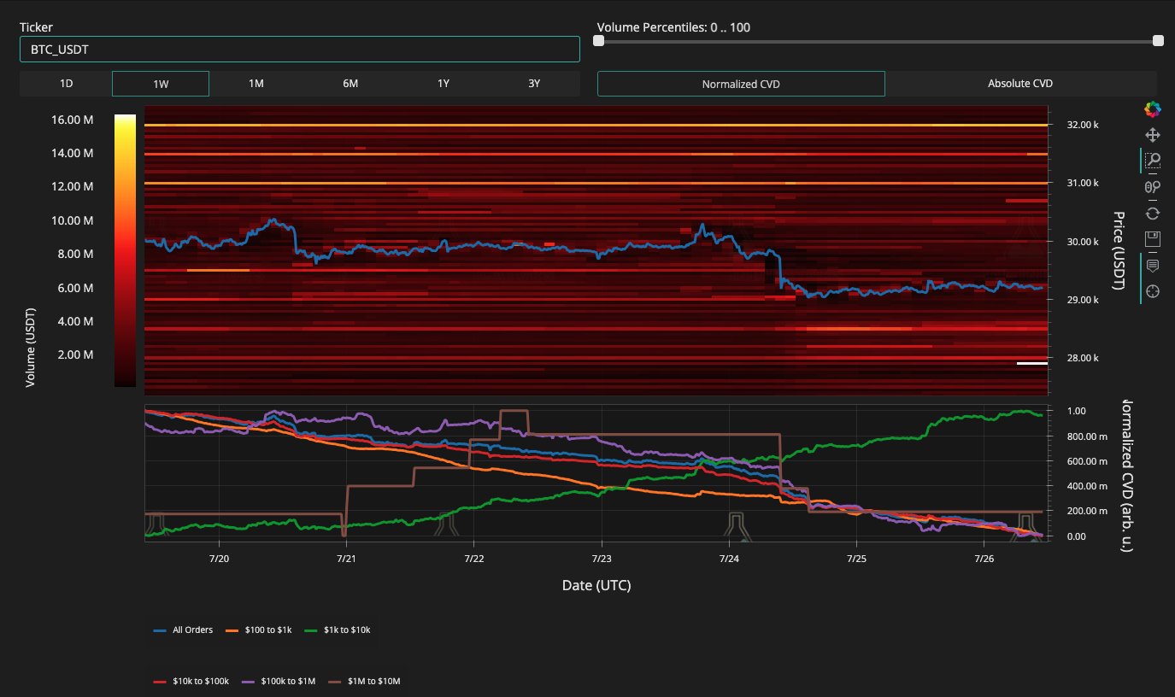This screenshot has height=697, width=1175.
Task: Select the Pan tool in chart toolbar
Action: [x=1152, y=135]
